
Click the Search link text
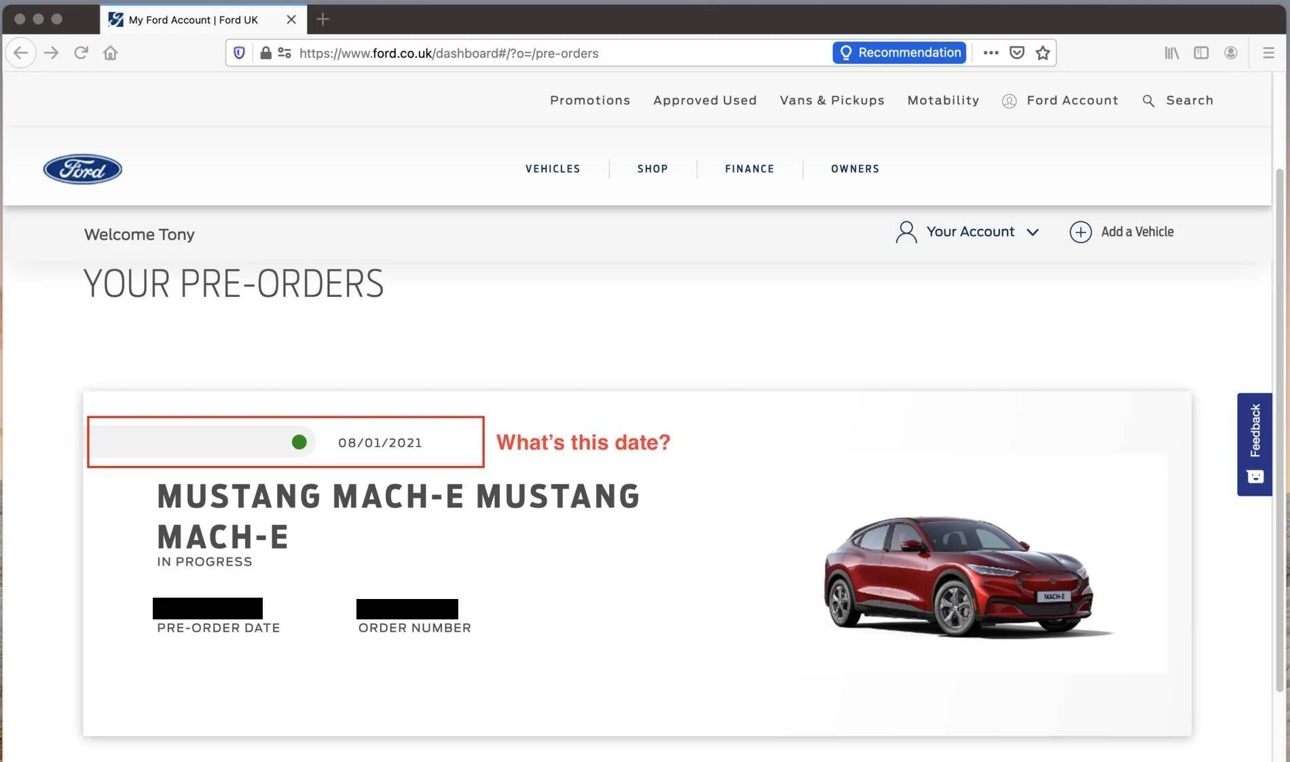(1190, 101)
